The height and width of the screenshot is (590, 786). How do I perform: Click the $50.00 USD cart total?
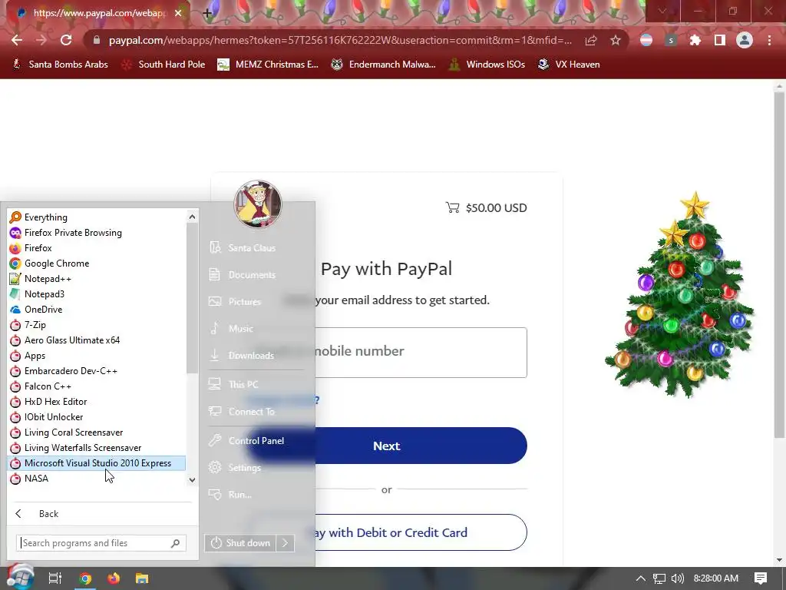pos(486,207)
